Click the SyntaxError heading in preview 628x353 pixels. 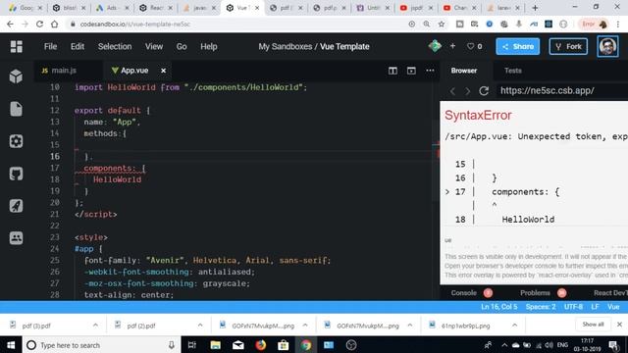[478, 116]
